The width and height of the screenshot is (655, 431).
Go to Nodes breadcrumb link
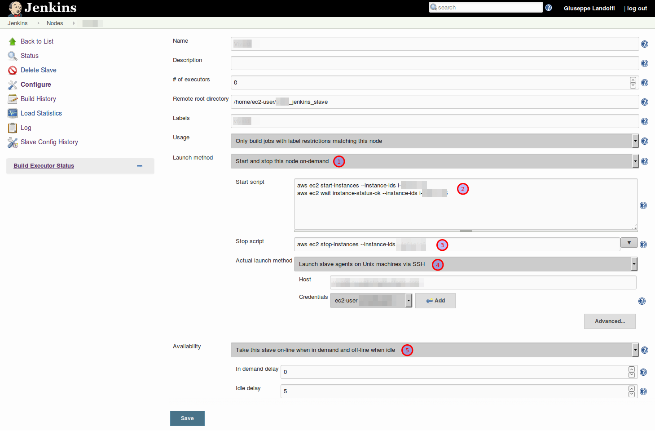[55, 23]
